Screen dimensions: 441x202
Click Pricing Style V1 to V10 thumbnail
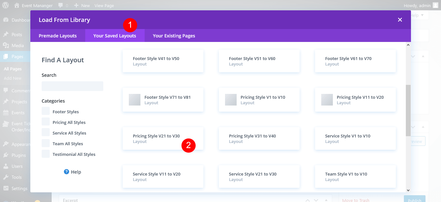(x=231, y=100)
